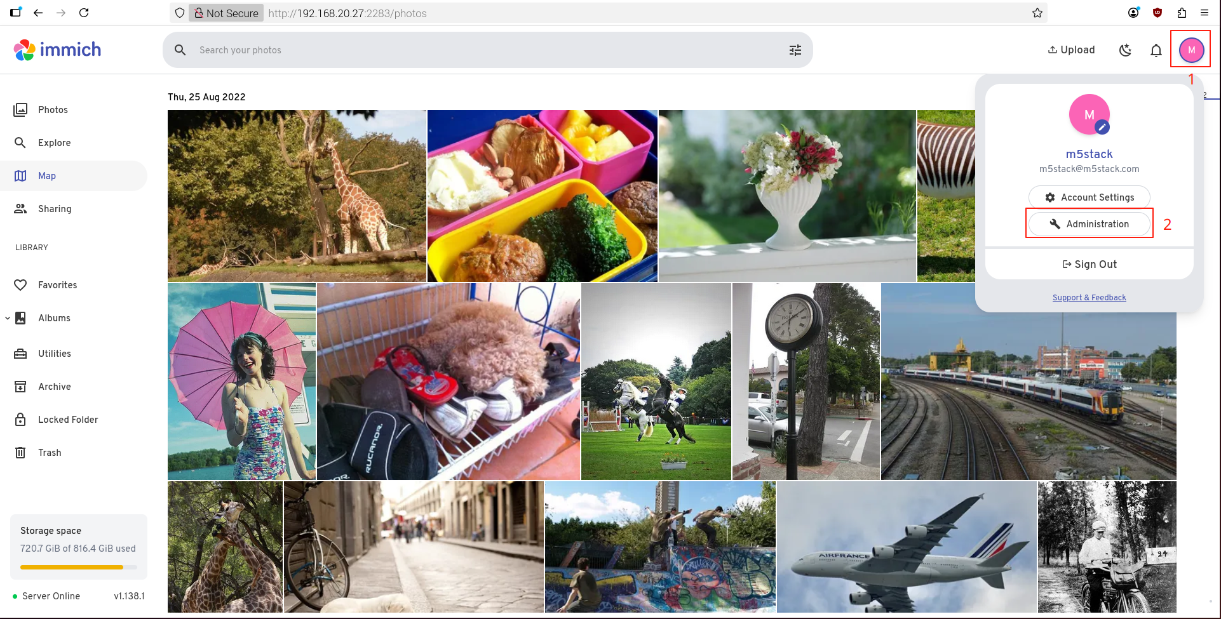Open the browser extensions icon

[1182, 13]
